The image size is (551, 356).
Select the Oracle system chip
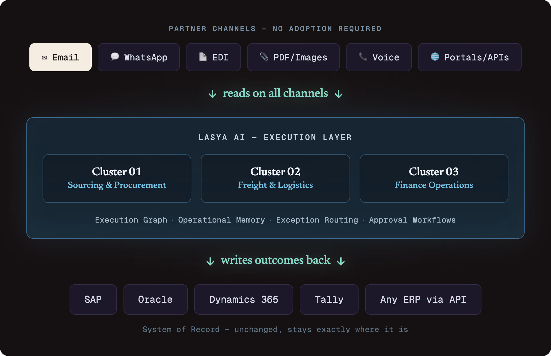pyautogui.click(x=156, y=299)
